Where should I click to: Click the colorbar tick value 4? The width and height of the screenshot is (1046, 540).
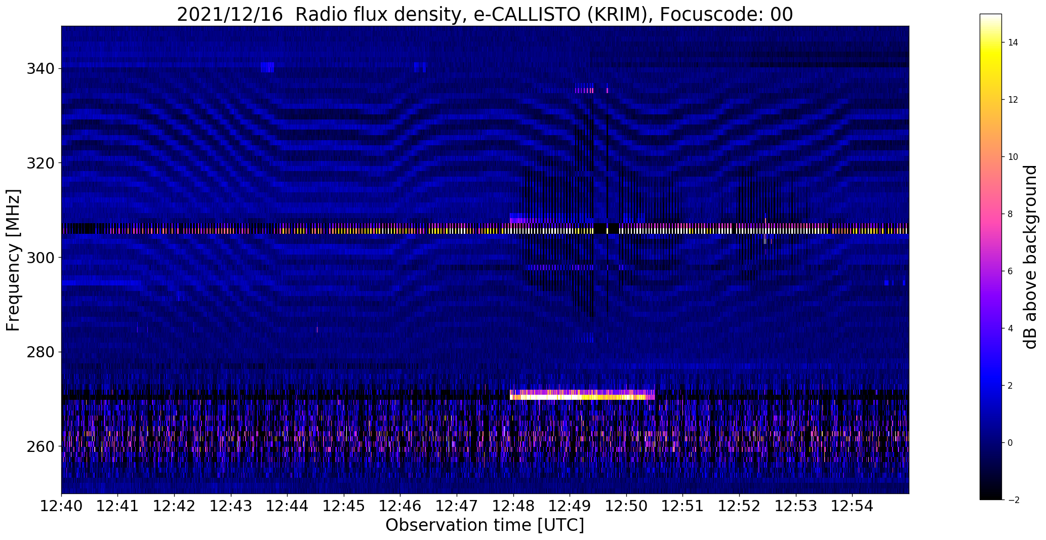pos(1011,328)
